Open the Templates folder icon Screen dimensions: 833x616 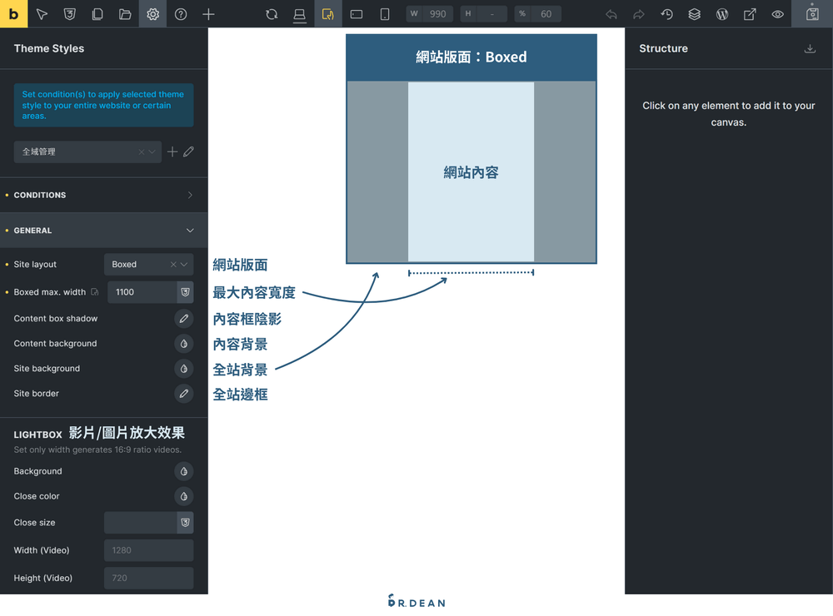[x=125, y=14]
